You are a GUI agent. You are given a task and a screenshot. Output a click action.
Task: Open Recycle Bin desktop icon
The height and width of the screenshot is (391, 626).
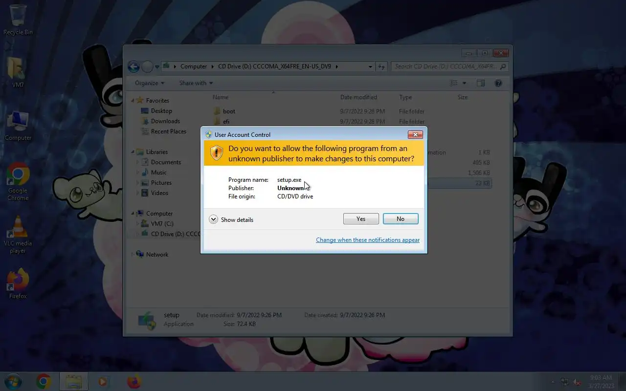tap(18, 20)
